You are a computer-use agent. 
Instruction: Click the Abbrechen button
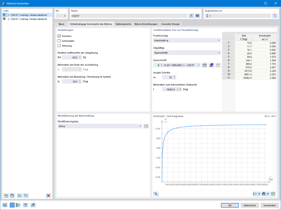point(250,205)
